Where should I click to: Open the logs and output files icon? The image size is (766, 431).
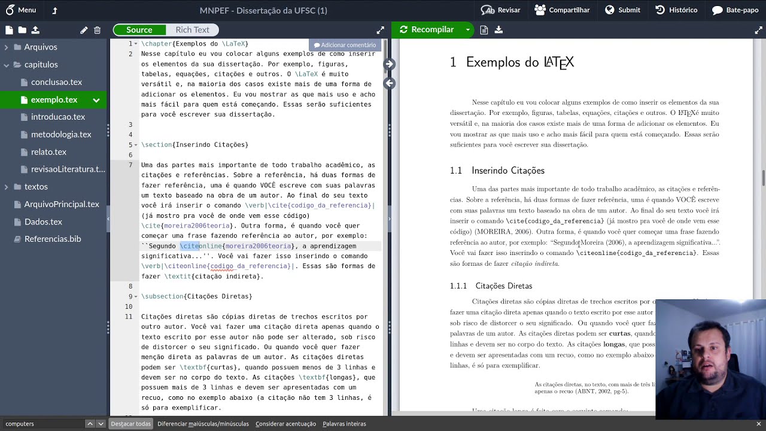tap(484, 29)
